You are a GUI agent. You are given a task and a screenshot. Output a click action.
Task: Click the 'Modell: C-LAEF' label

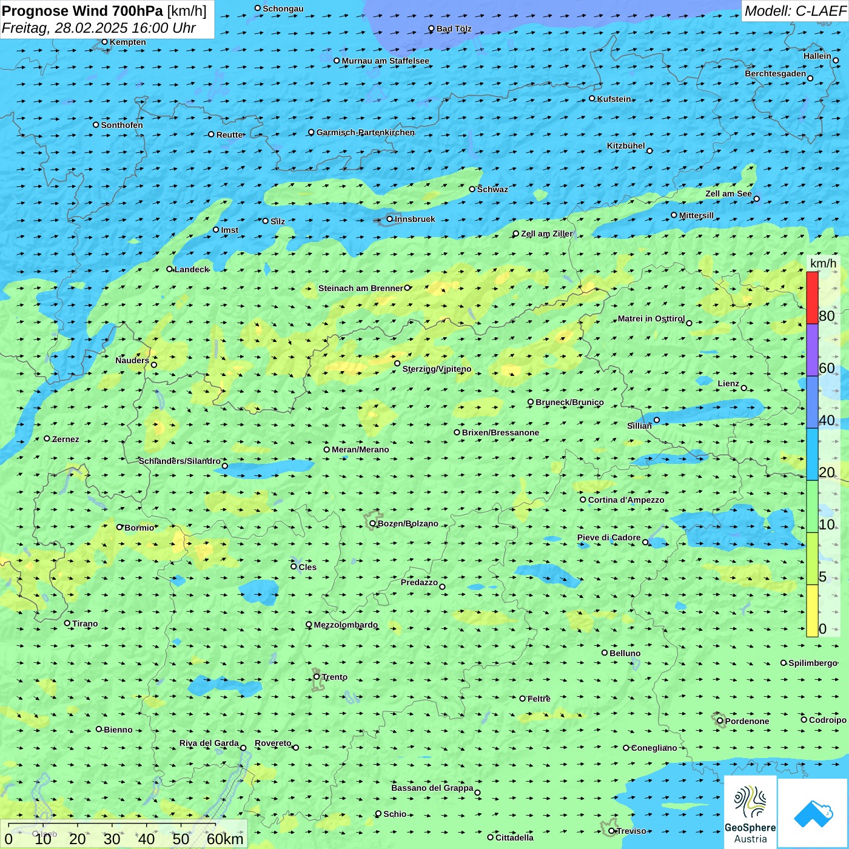point(795,11)
